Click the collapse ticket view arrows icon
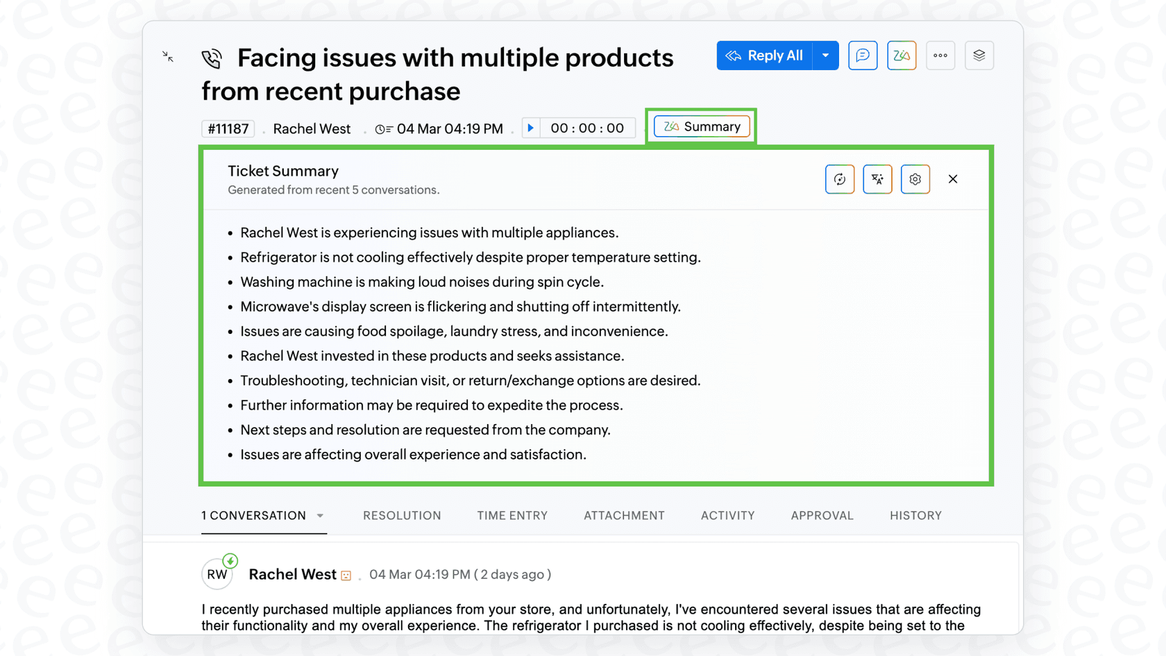Viewport: 1166px width, 656px height. point(168,56)
